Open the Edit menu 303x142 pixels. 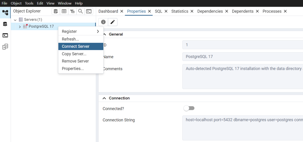click(40, 3)
